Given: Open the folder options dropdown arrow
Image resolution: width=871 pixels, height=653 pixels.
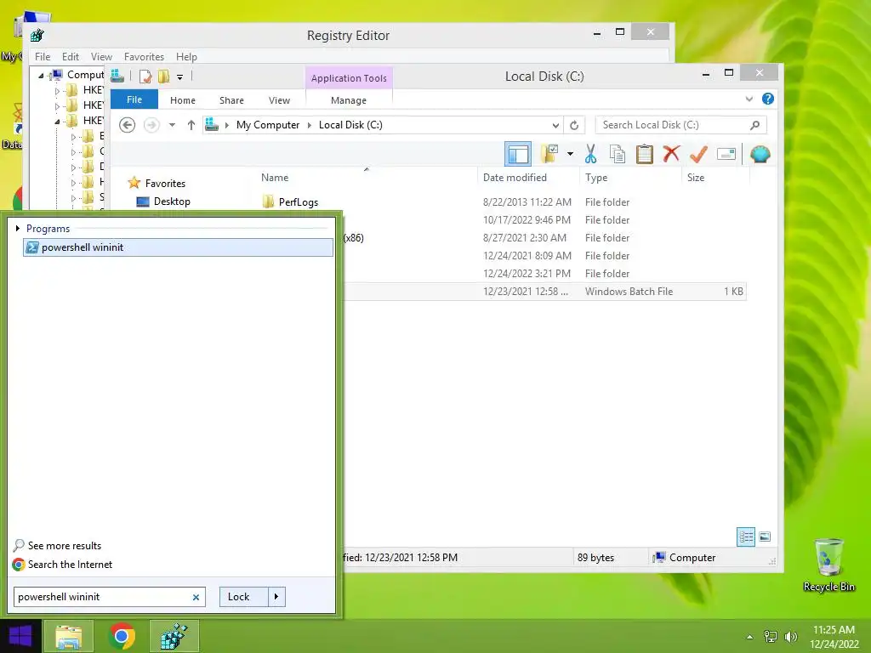Looking at the screenshot, I should 570,154.
